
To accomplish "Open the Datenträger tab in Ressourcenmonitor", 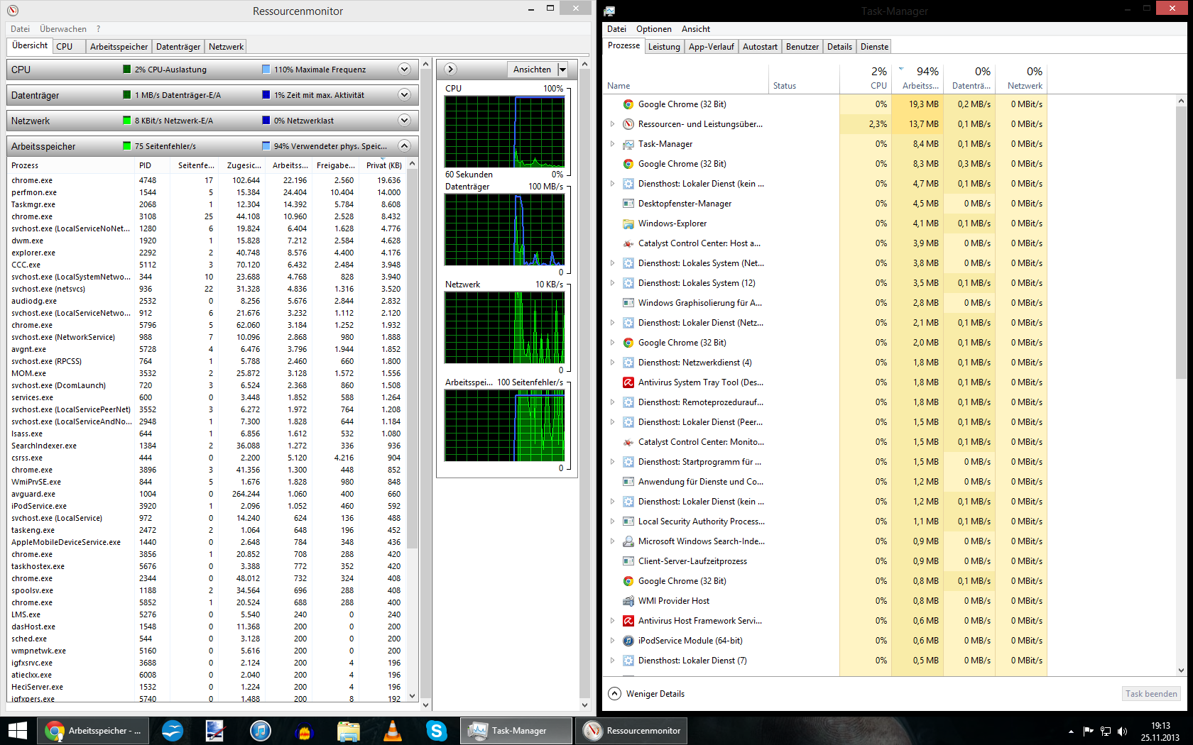I will point(178,47).
